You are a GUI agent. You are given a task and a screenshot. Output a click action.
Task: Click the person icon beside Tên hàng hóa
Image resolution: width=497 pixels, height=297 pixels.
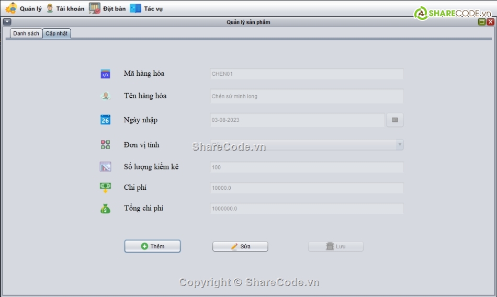point(105,96)
